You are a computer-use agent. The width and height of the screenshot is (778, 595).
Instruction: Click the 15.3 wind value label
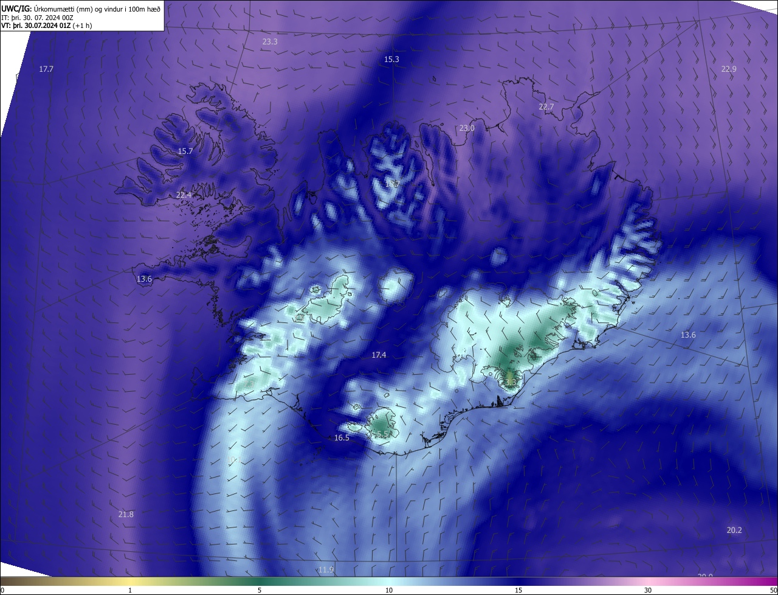pos(391,60)
